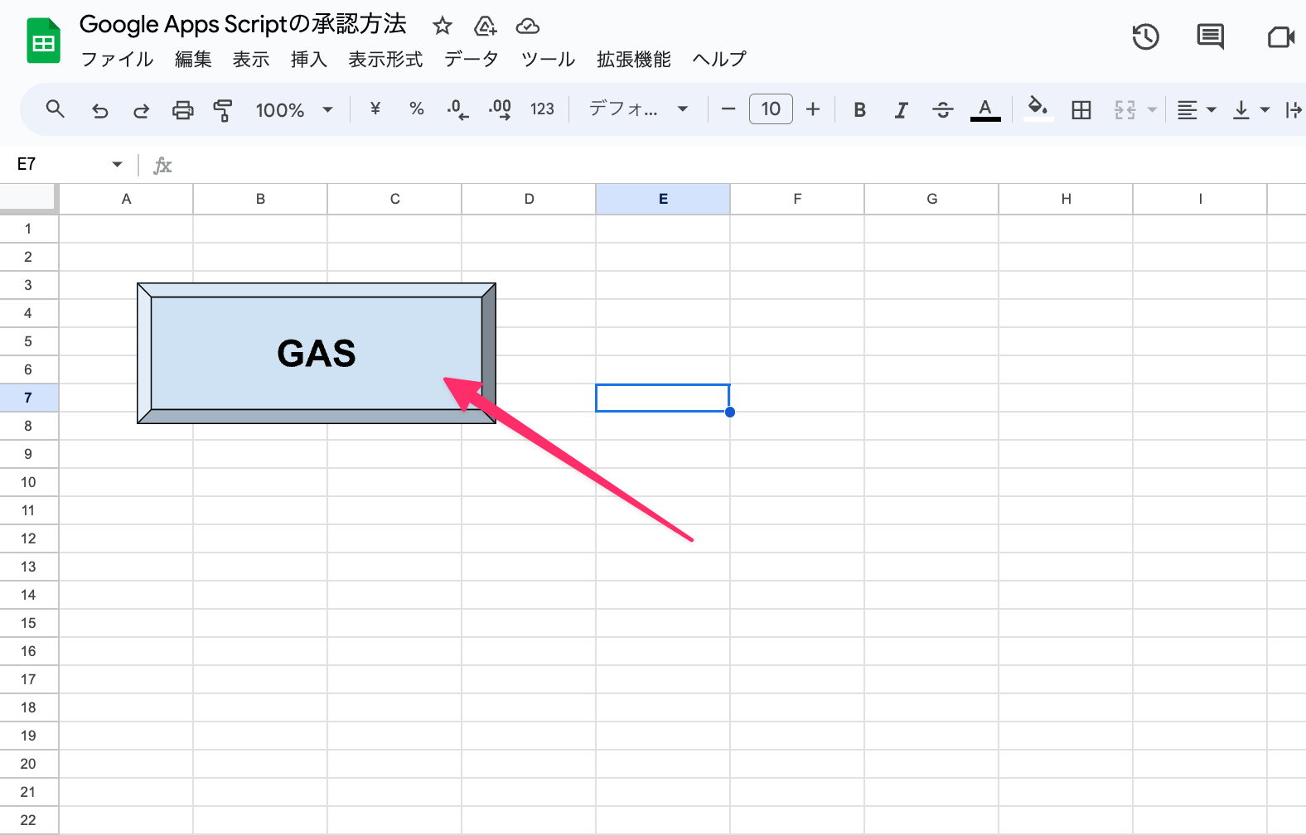Search the menus with magnifier icon
The image size is (1306, 835).
(56, 109)
